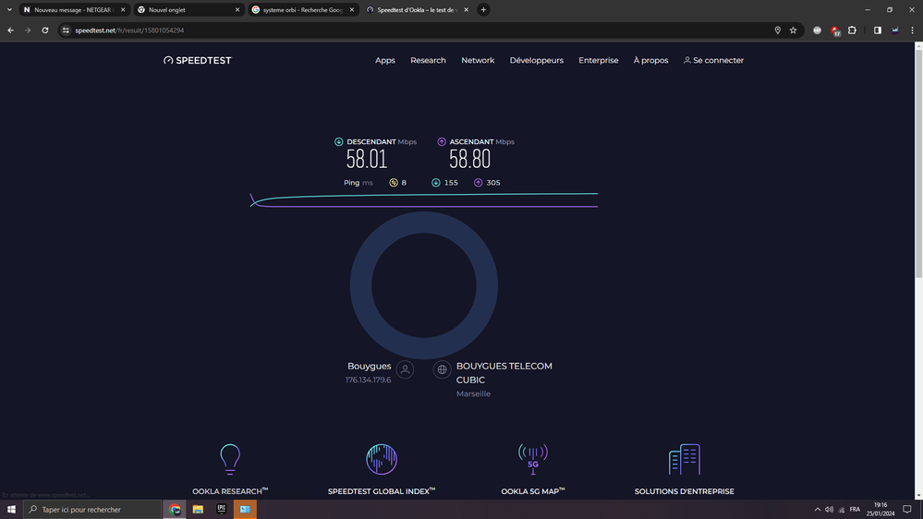Close the systeme orbi search tab
The height and width of the screenshot is (519, 923).
click(352, 9)
